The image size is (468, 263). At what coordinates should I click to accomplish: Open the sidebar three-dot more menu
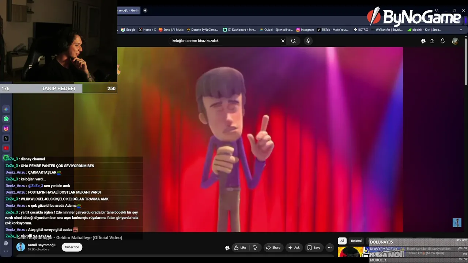6,251
